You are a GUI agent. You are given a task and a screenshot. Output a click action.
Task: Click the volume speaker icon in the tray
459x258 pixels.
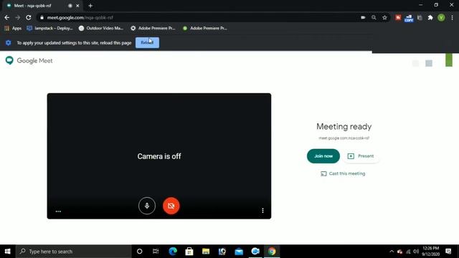416,252
